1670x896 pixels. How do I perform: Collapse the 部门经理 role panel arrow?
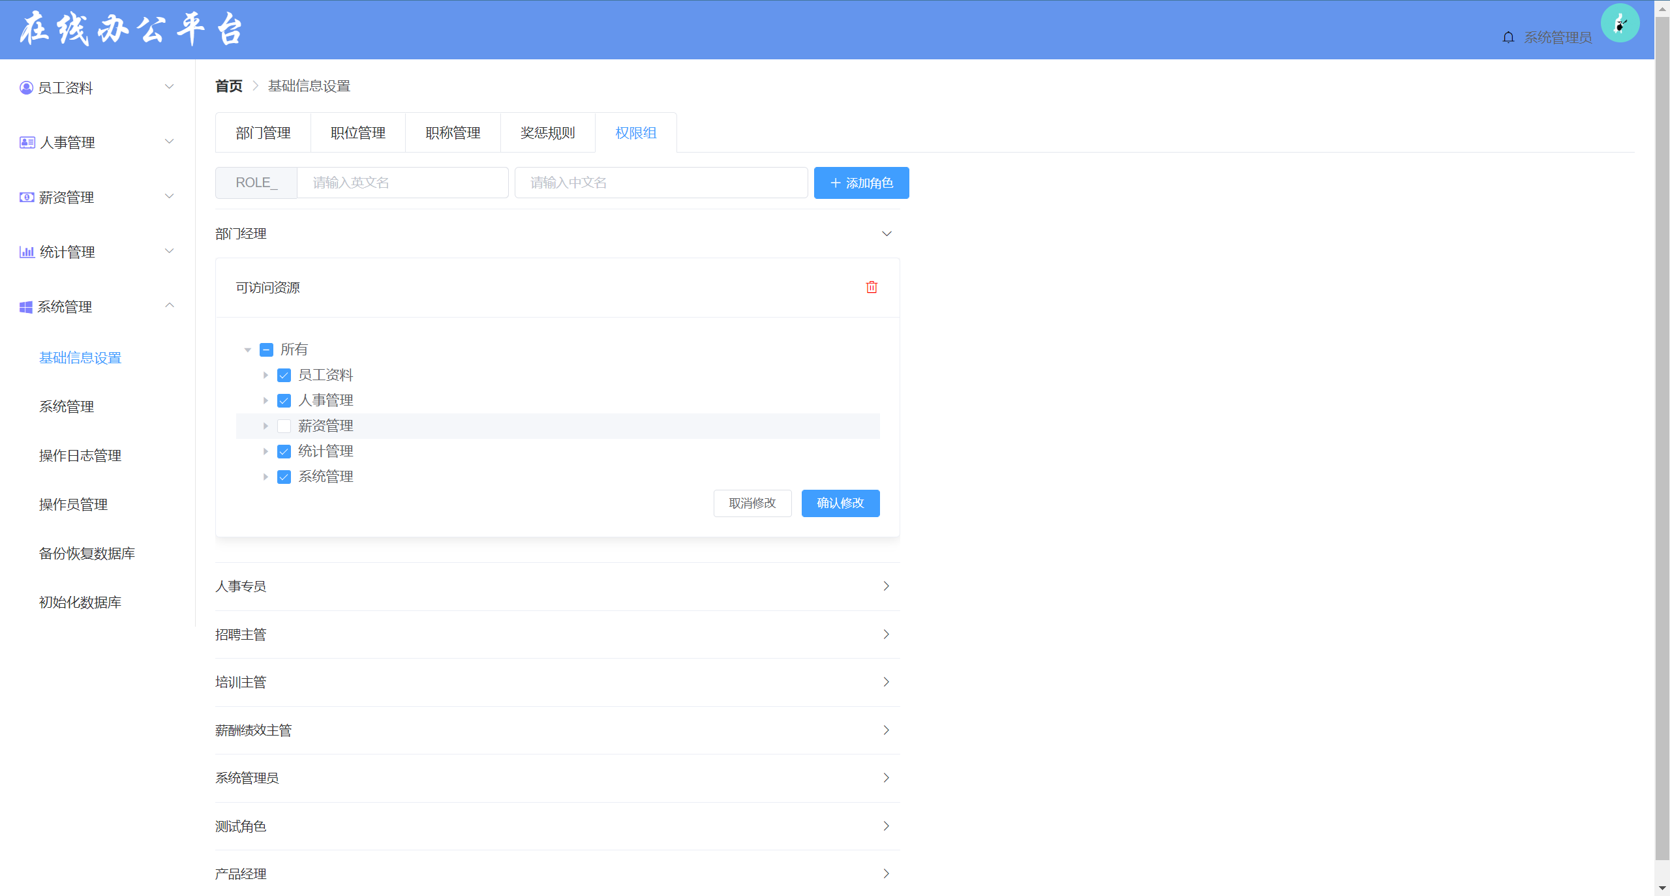tap(886, 233)
